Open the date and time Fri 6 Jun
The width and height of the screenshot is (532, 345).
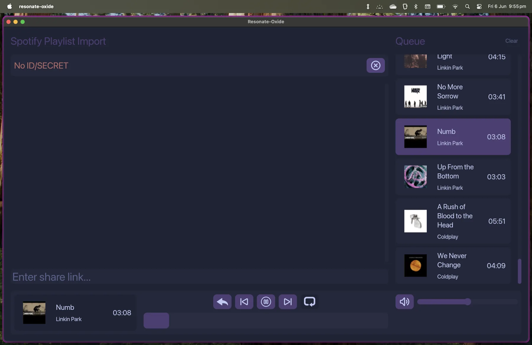click(507, 6)
